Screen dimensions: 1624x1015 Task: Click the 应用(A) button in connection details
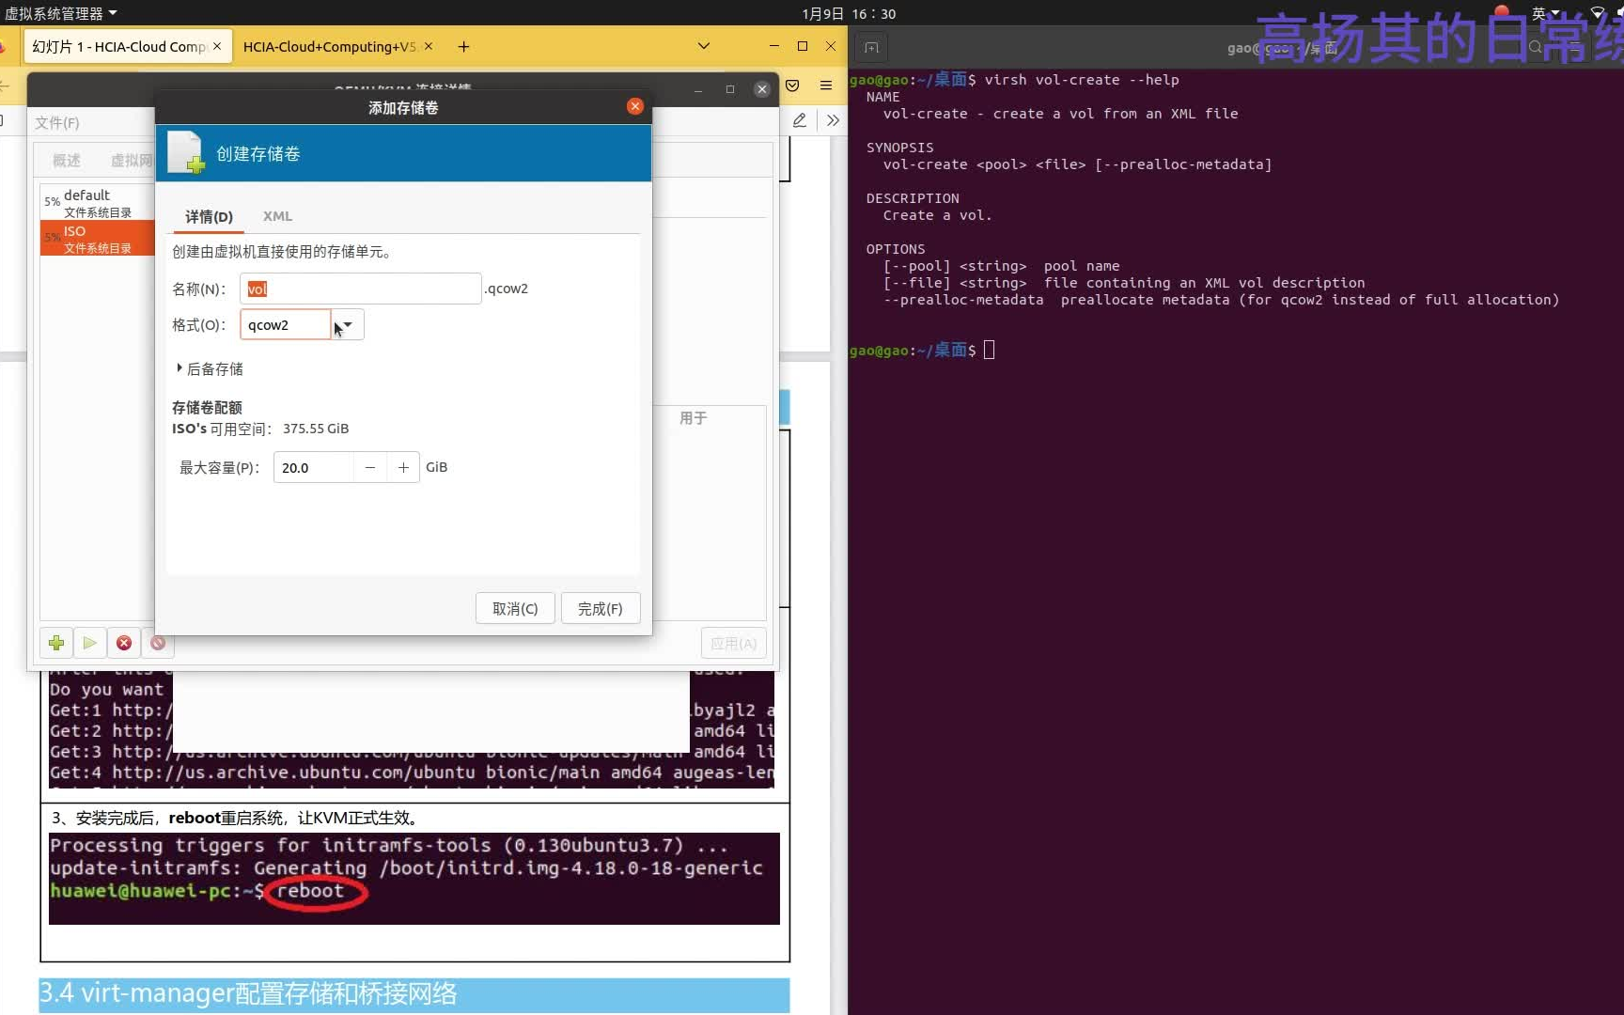click(x=733, y=644)
